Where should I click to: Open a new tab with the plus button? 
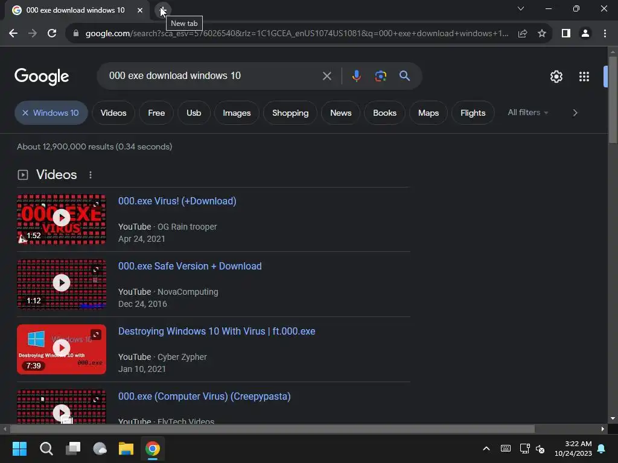click(x=162, y=10)
